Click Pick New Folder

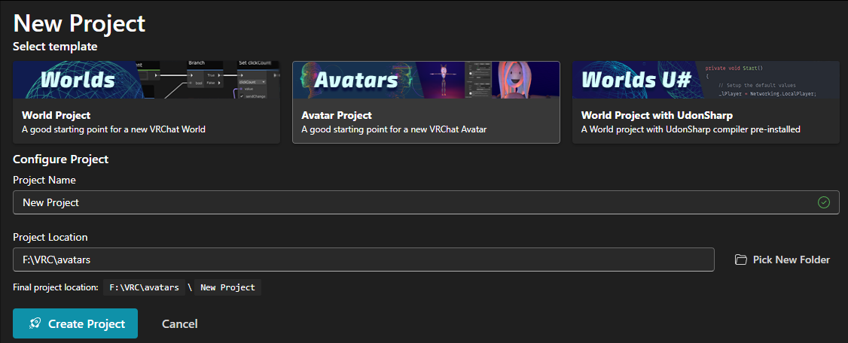pos(782,260)
